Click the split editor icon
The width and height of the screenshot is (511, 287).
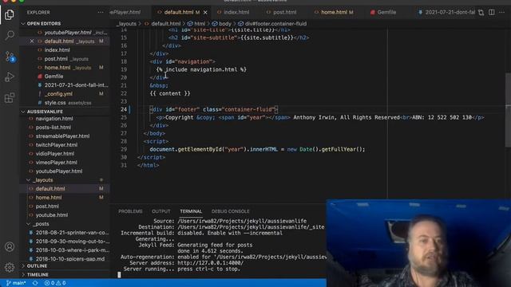pos(492,13)
